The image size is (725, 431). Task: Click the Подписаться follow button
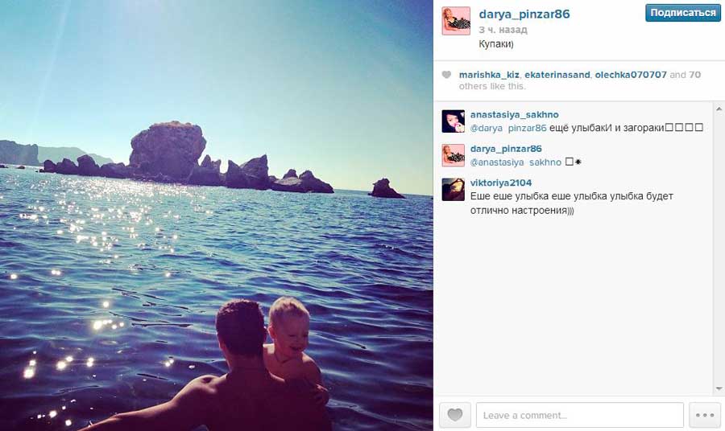click(683, 13)
